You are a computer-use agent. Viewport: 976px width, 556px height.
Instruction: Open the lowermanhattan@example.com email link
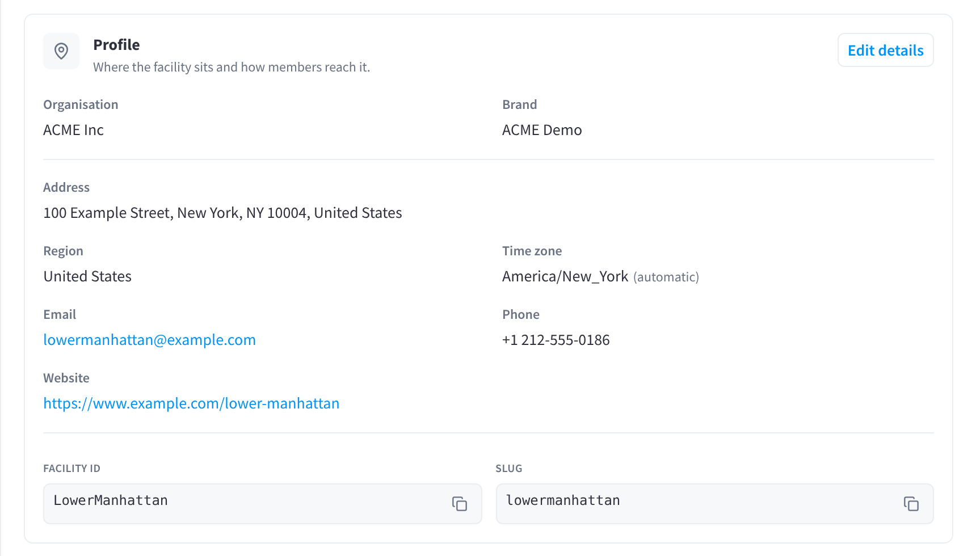pos(149,340)
